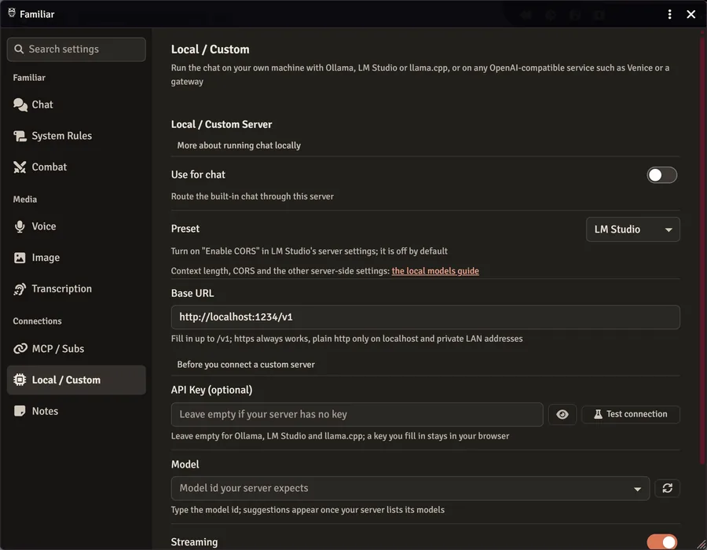Click the Test connection button
This screenshot has height=550, width=707.
point(630,414)
